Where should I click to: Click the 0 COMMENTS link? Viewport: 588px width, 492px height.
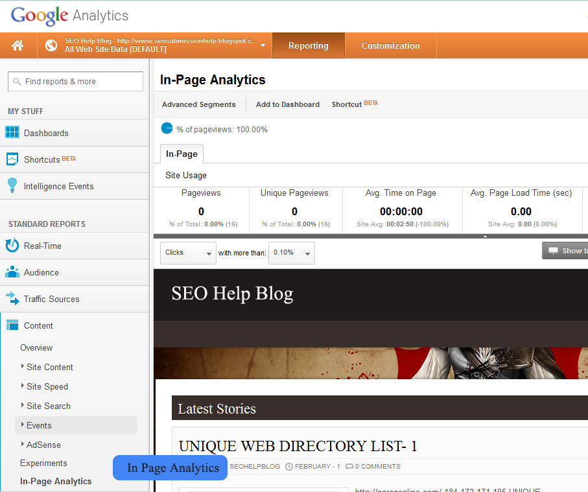click(377, 467)
